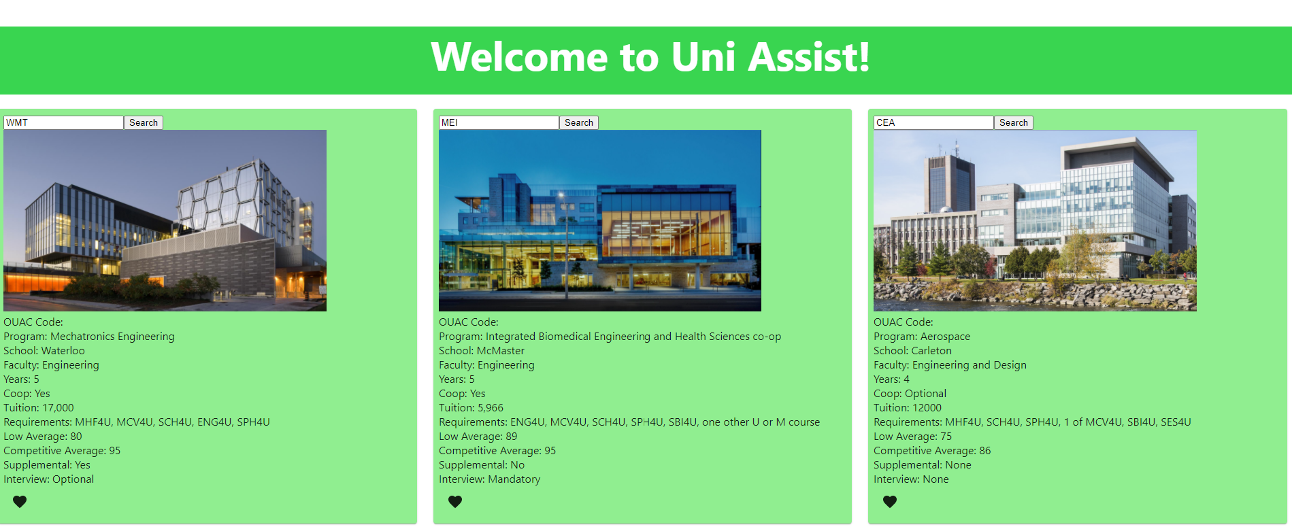Select the text Program: Mechatronics Engineering
The width and height of the screenshot is (1292, 529).
point(89,337)
